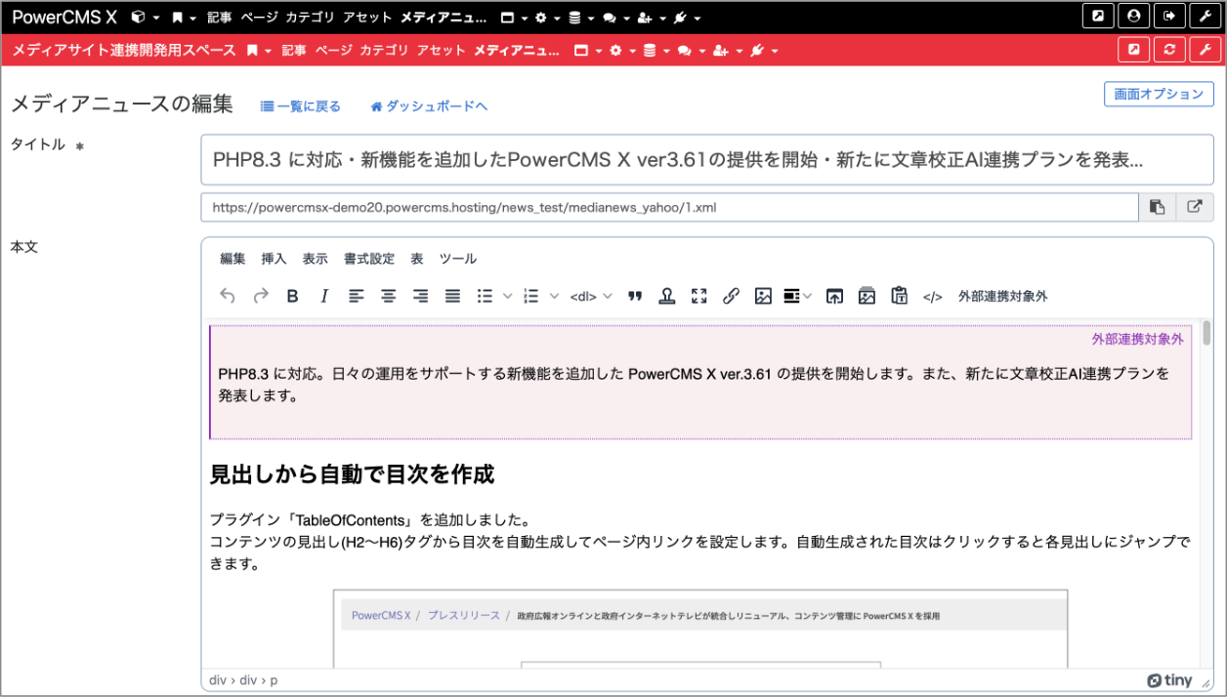Click the external view icon in red bar
The image size is (1227, 697).
pyautogui.click(x=1133, y=50)
